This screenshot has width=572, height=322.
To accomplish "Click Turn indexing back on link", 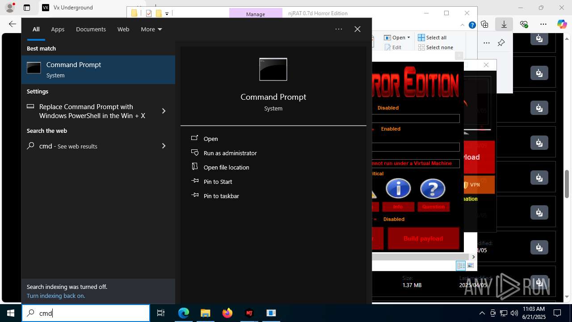I will [56, 296].
